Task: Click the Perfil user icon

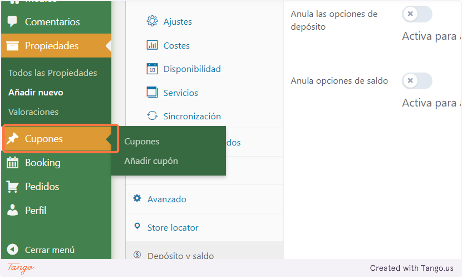Action: tap(13, 210)
